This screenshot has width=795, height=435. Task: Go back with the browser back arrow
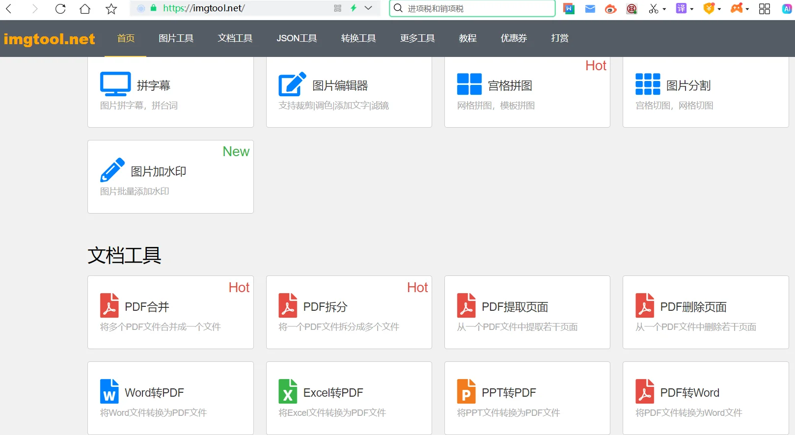click(9, 8)
